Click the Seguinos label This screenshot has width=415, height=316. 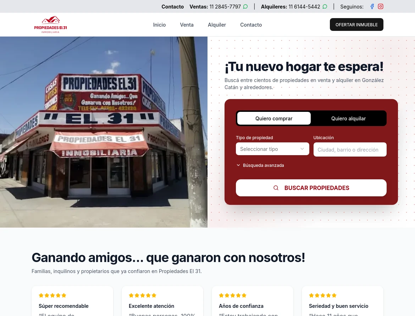point(352,7)
